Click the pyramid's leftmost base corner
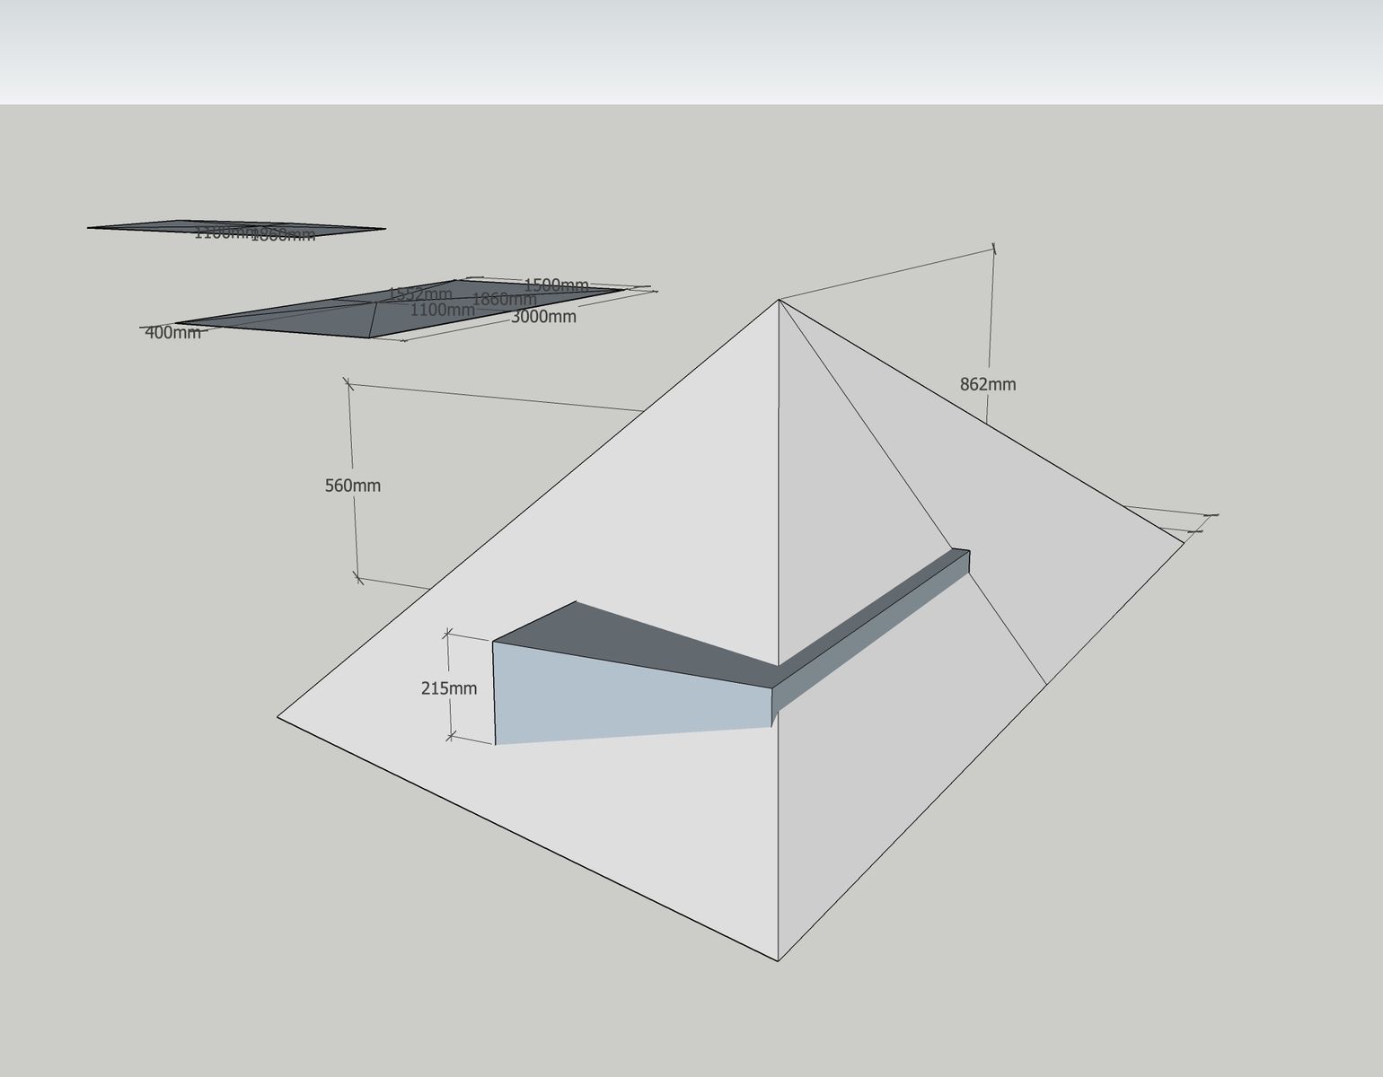Viewport: 1383px width, 1077px height. tap(278, 716)
